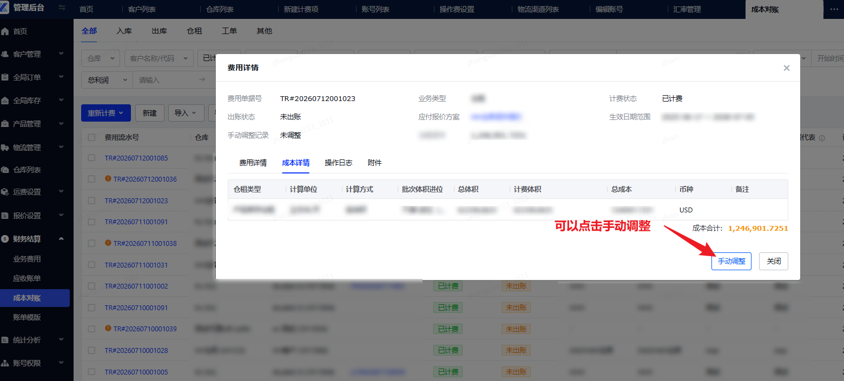Viewport: 844px width, 381px height.
Task: Click the info icon beside 代表 column header
Action: pos(822,138)
